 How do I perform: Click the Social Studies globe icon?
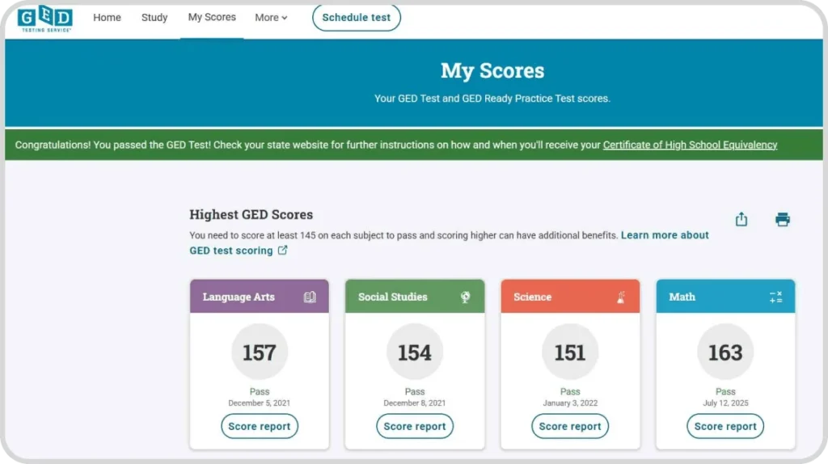(x=465, y=297)
